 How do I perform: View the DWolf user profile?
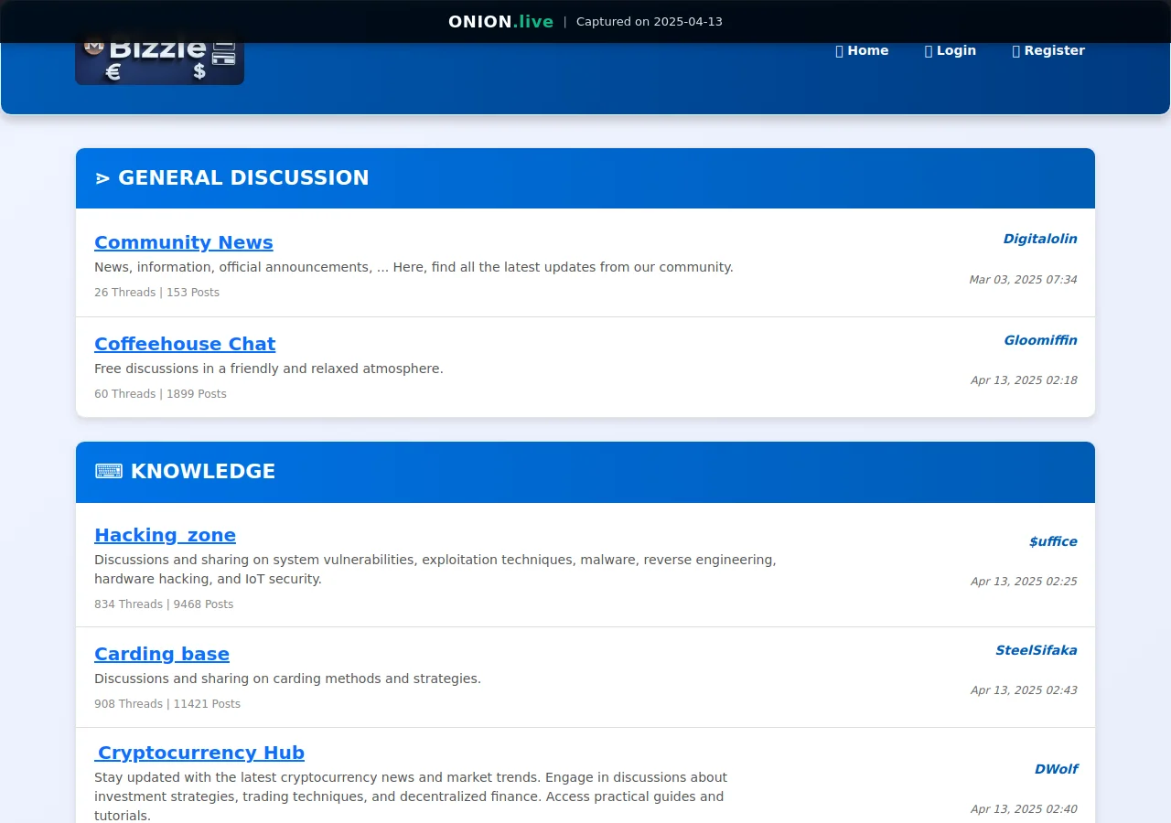[x=1056, y=769]
